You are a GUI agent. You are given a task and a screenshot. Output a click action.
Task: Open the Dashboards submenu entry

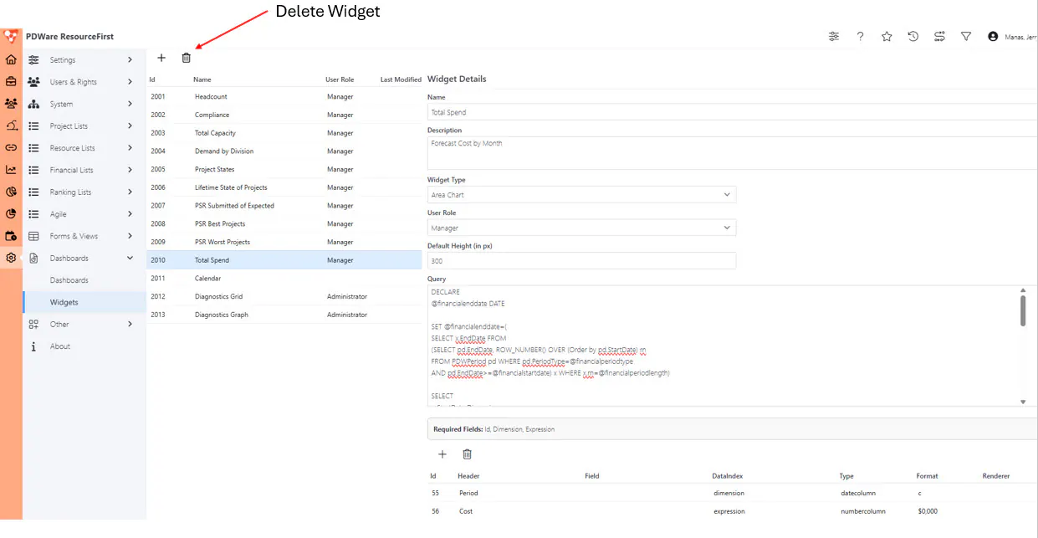84,280
